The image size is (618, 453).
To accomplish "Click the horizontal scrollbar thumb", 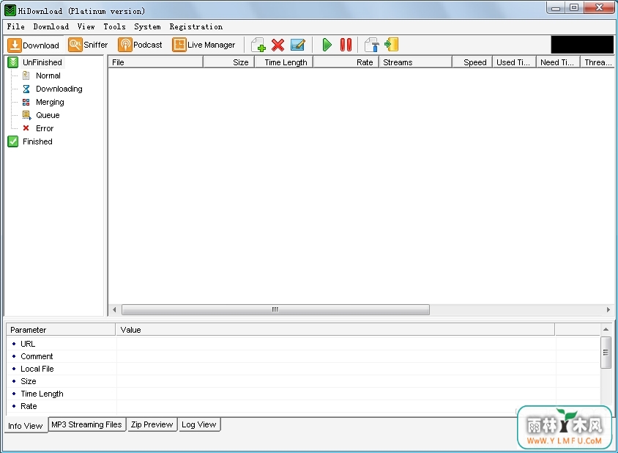I will click(x=275, y=310).
